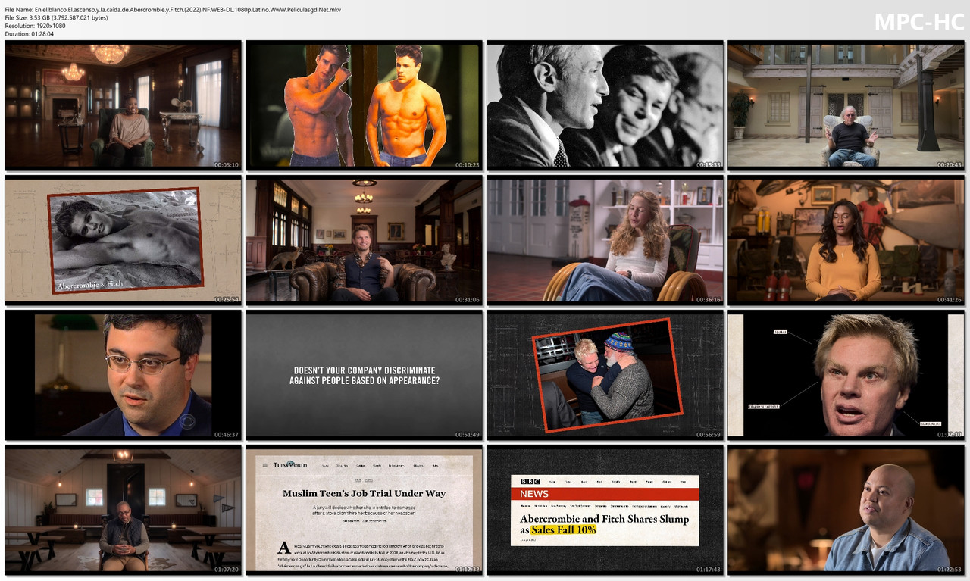
Task: Select the thumbnail at 01:22:53 of bald man
Action: click(x=846, y=510)
